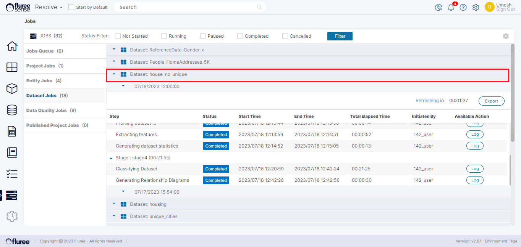Viewport: 521px width, 247px height.
Task: Open the jobs table settings gear
Action: click(x=506, y=36)
